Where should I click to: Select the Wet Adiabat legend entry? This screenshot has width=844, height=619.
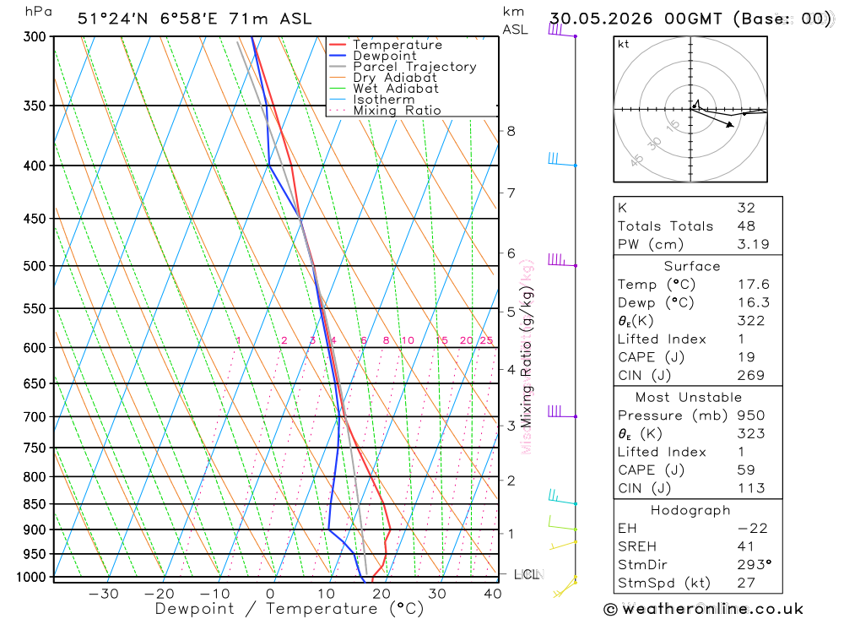point(384,89)
